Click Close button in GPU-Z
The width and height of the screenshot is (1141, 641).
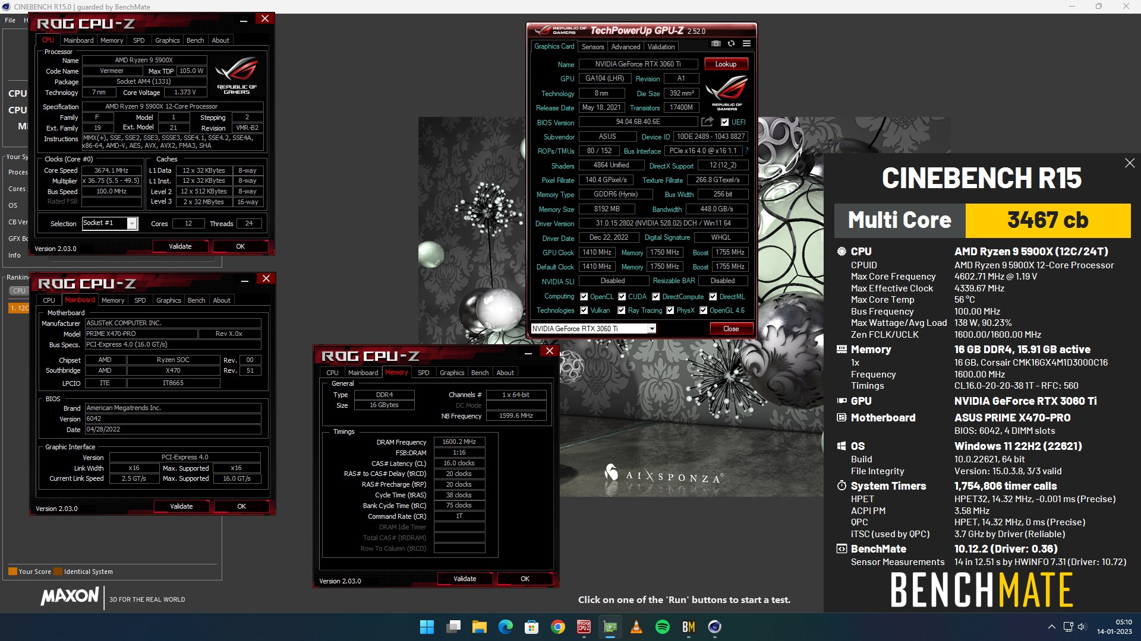(x=731, y=329)
